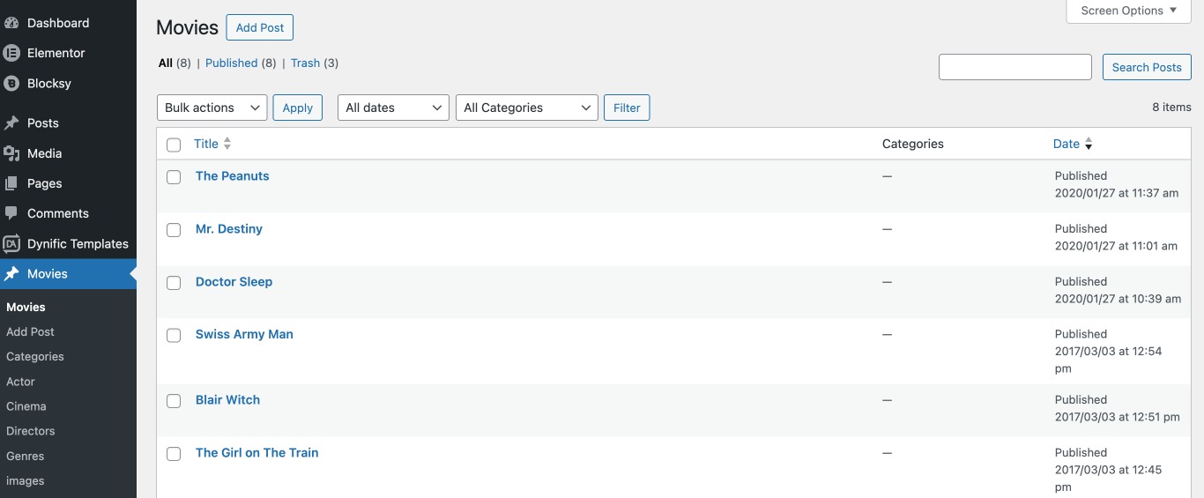Click the Blocksy logo icon
1204x498 pixels.
tap(11, 83)
